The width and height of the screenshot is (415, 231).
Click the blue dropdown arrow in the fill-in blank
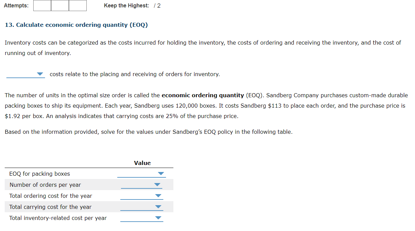pyautogui.click(x=40, y=74)
